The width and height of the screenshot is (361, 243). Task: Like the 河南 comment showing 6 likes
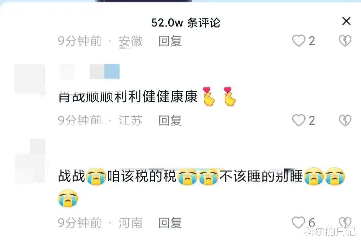298,222
